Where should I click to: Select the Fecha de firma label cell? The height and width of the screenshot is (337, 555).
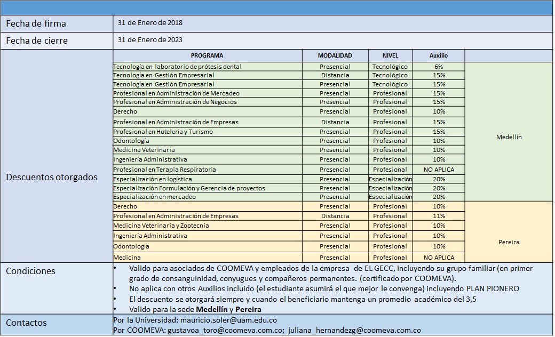[57, 23]
